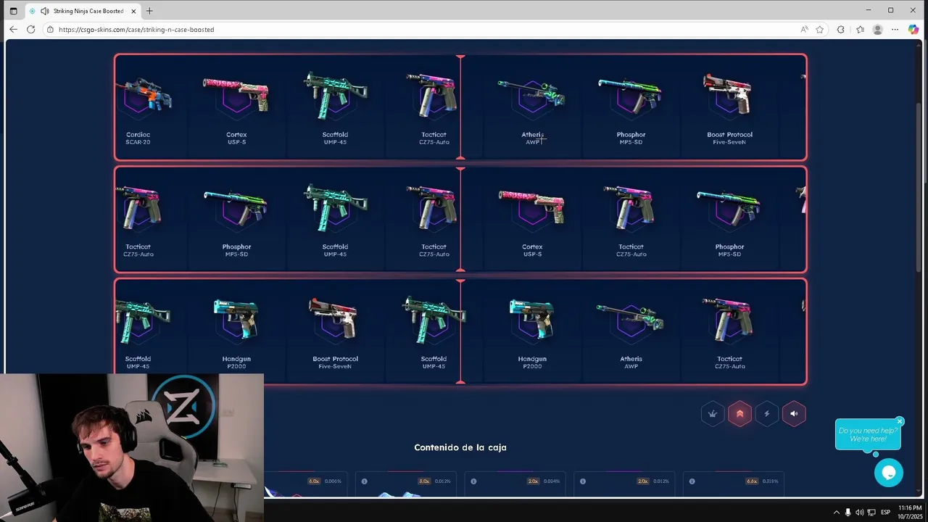Open info icon on the 2.0x 0.024% card
Viewport: 928px width, 522px height.
pos(473,481)
